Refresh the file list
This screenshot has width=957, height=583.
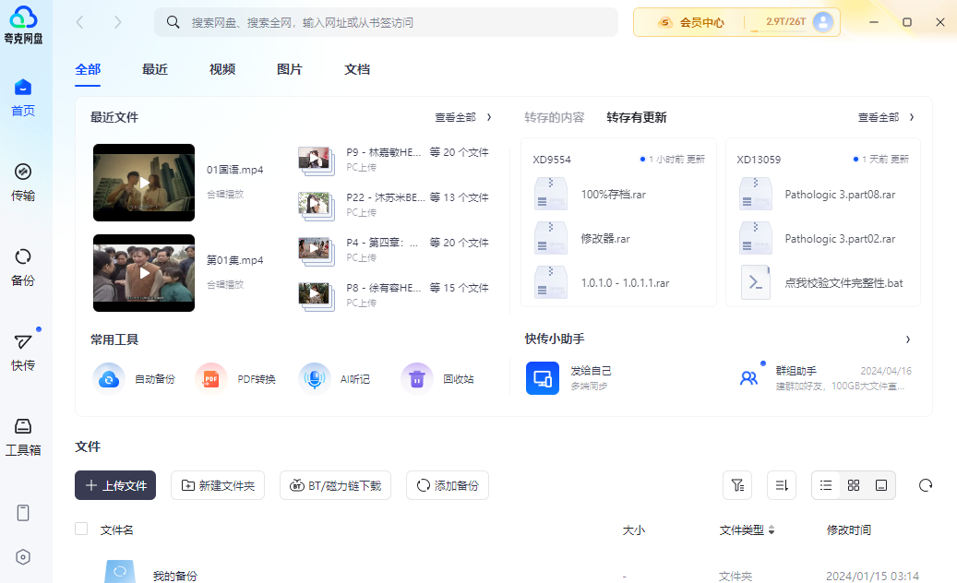click(926, 485)
